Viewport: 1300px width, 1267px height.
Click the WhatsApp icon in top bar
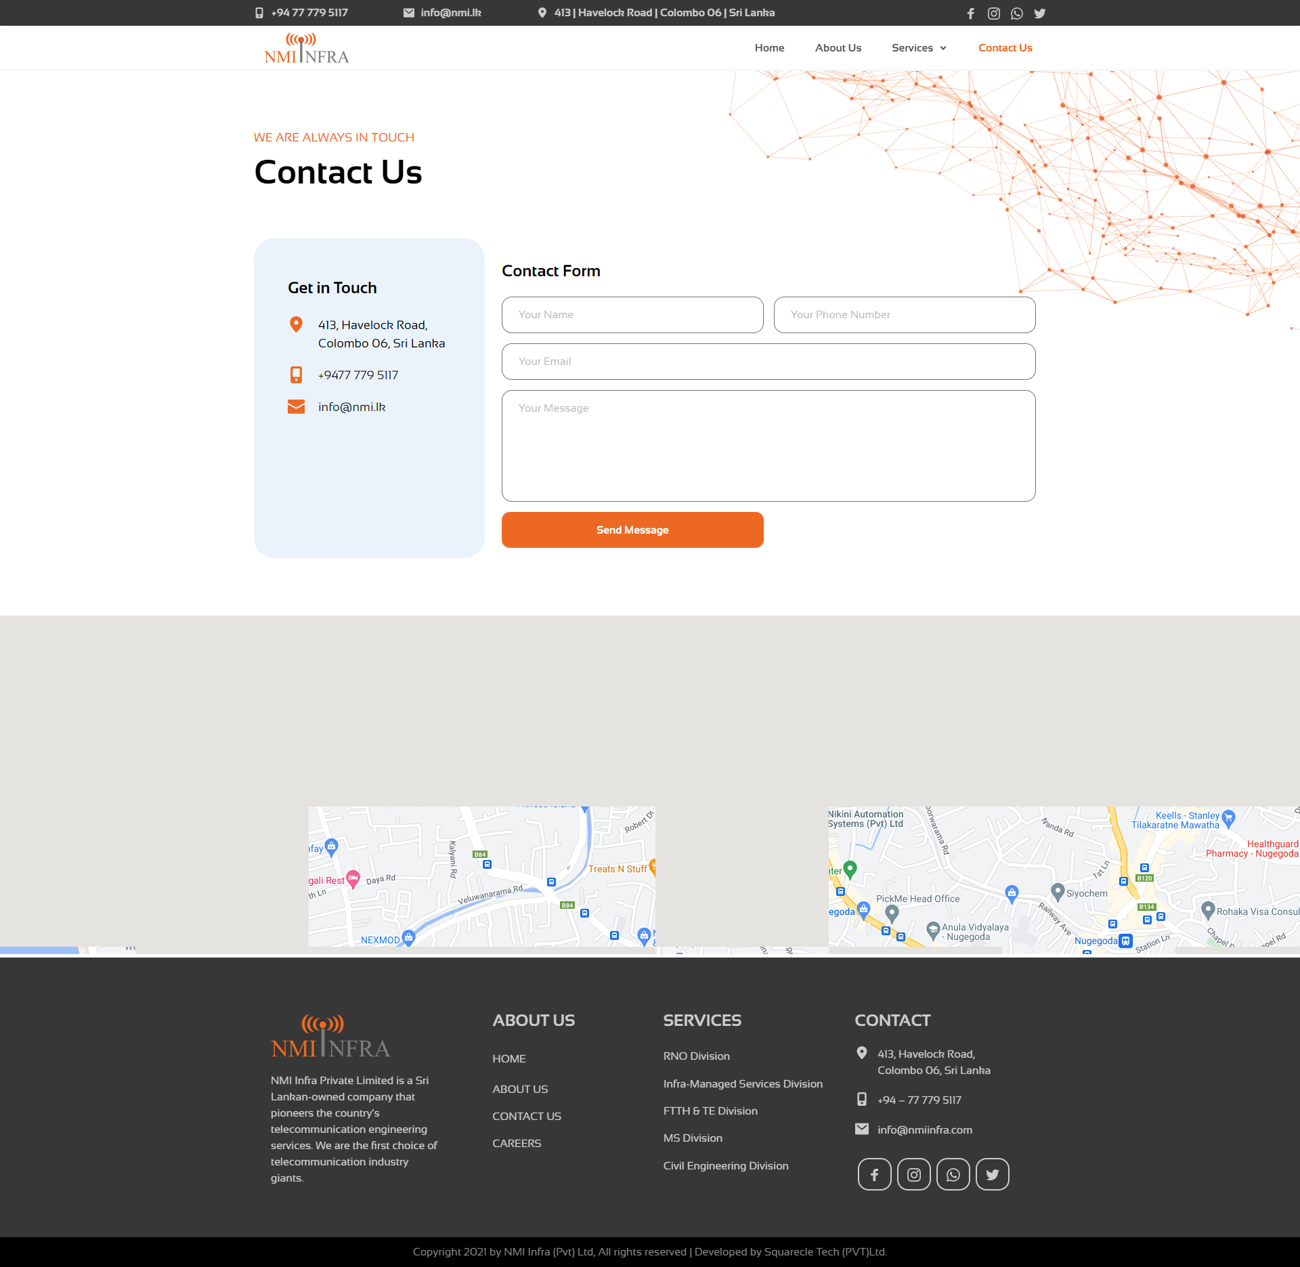pyautogui.click(x=1016, y=14)
